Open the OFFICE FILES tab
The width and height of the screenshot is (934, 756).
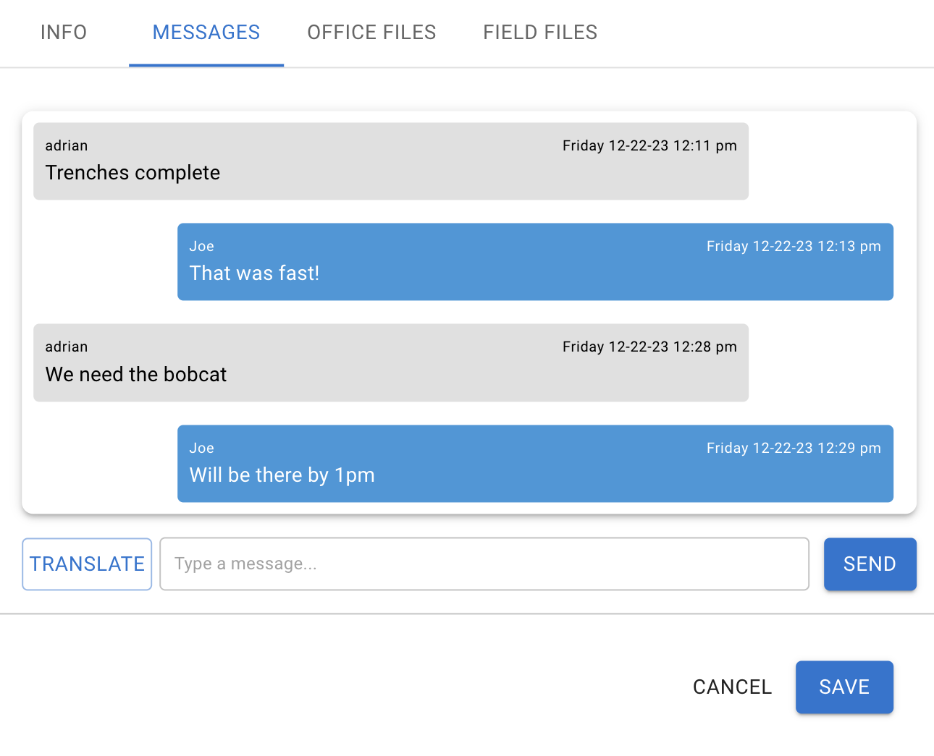coord(371,33)
